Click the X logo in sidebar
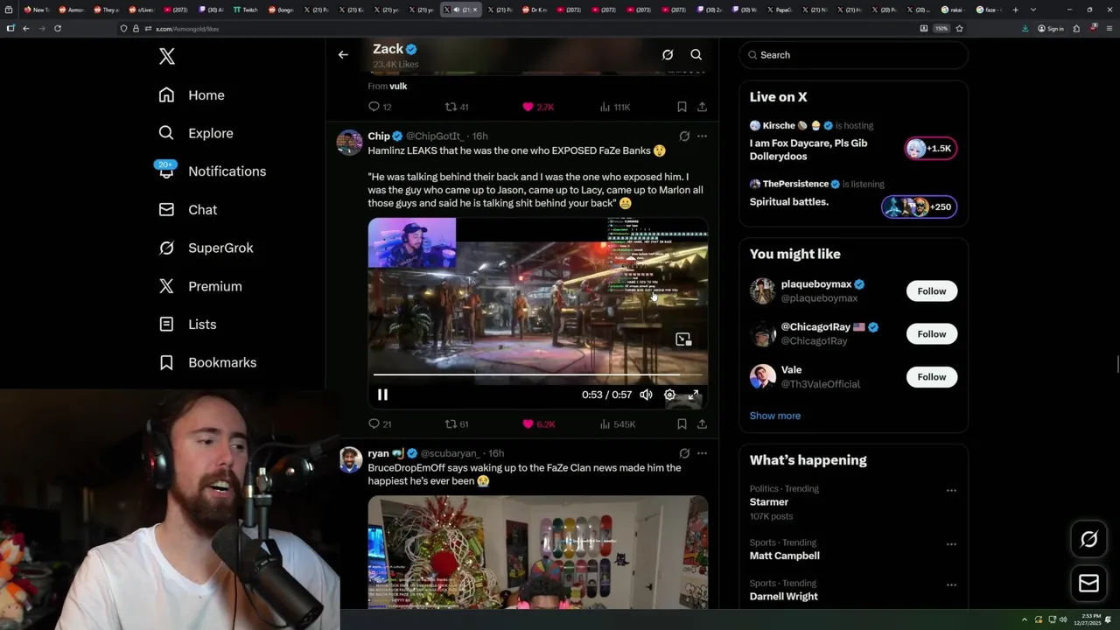The height and width of the screenshot is (630, 1120). pos(167,57)
